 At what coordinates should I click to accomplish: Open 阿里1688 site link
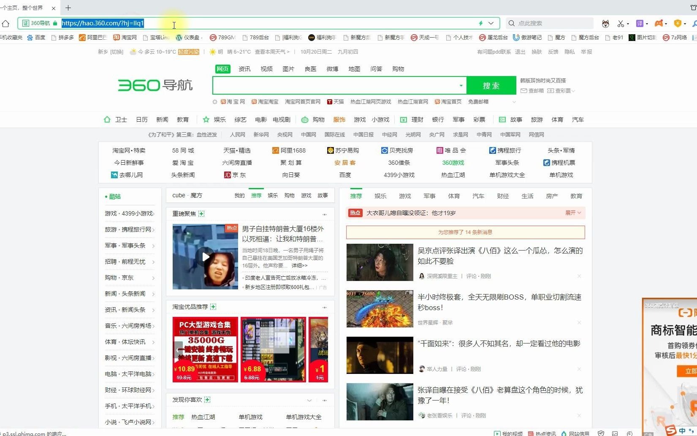(x=289, y=150)
